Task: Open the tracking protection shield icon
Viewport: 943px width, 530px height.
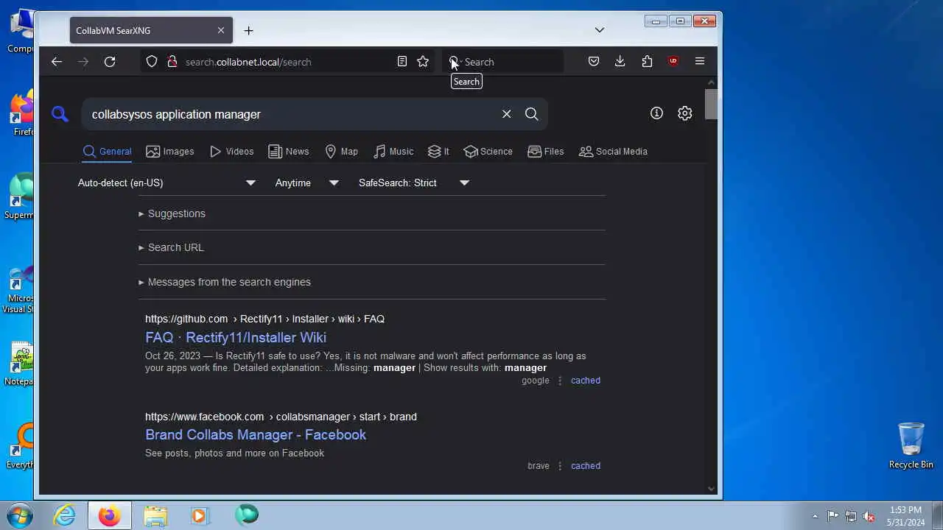Action: pyautogui.click(x=152, y=62)
